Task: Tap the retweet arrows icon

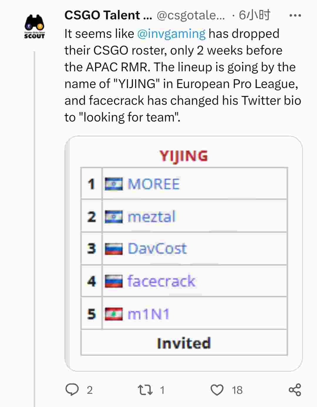Action: tap(145, 390)
